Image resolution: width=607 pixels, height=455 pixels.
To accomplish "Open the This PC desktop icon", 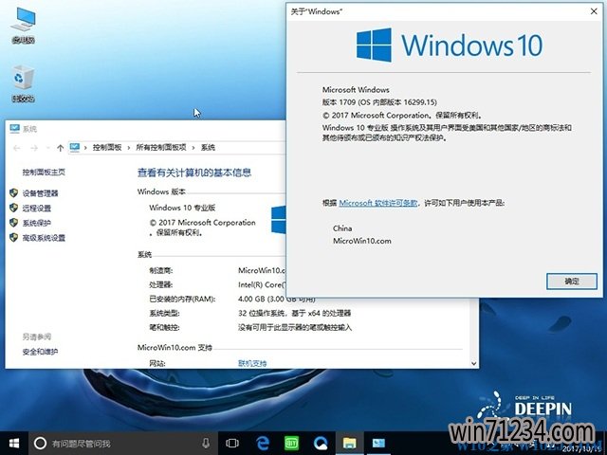I will pos(23,25).
